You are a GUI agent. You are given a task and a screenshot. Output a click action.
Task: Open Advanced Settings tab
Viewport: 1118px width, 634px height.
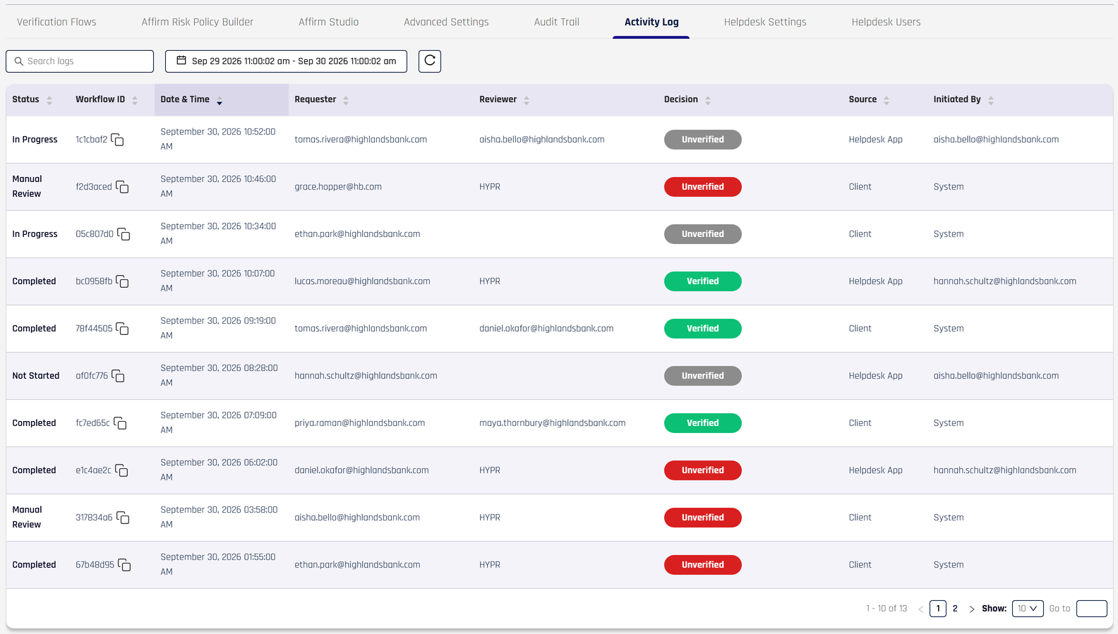coord(446,22)
